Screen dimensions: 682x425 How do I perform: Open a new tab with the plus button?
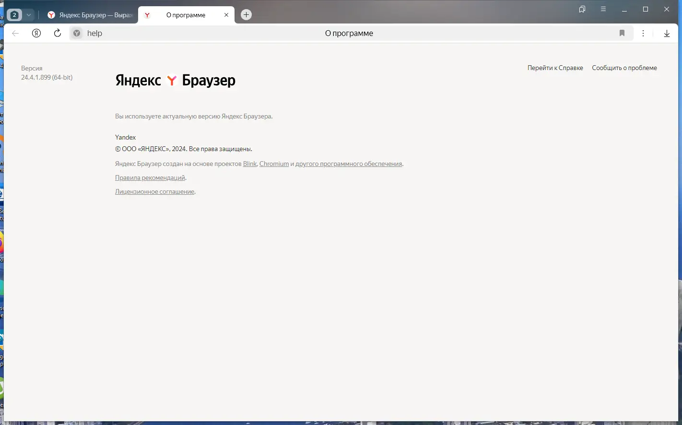(x=246, y=14)
